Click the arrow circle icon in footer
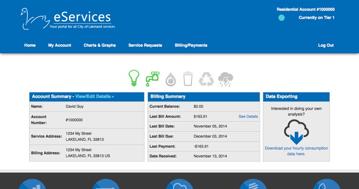Viewport: 359px width, 189px height. (x=106, y=184)
